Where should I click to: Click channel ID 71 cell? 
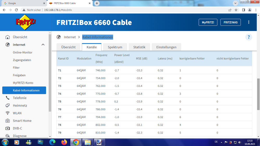click(x=60, y=70)
